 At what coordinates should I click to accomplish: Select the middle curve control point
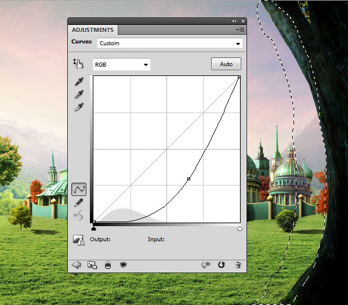[188, 179]
